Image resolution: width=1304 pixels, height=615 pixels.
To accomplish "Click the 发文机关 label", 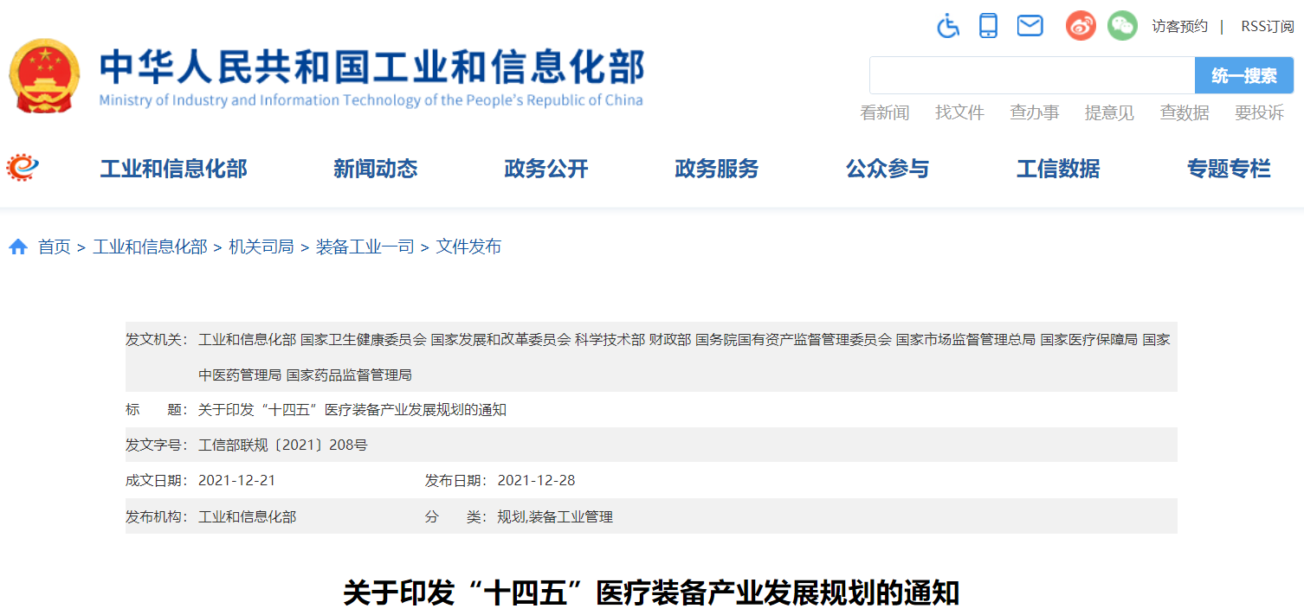I will tap(157, 340).
